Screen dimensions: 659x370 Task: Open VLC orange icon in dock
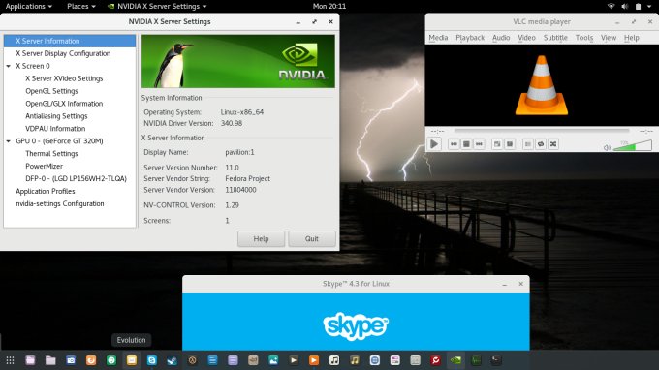(314, 360)
